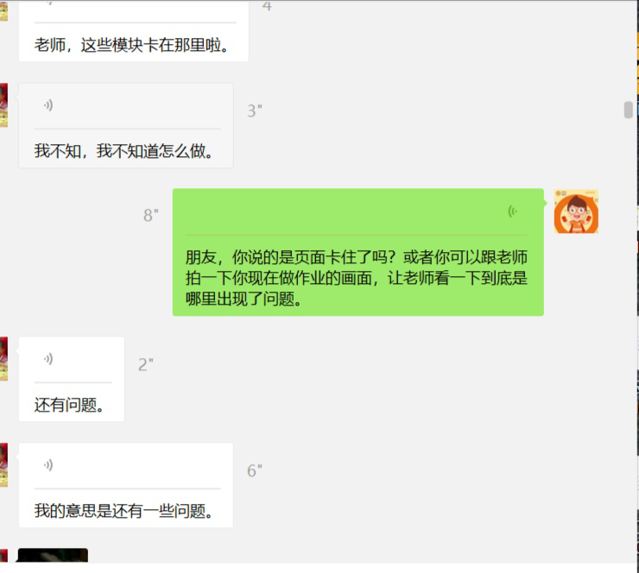This screenshot has width=639, height=573.
Task: Play the 3-second voice message speaker icon
Action: point(48,105)
